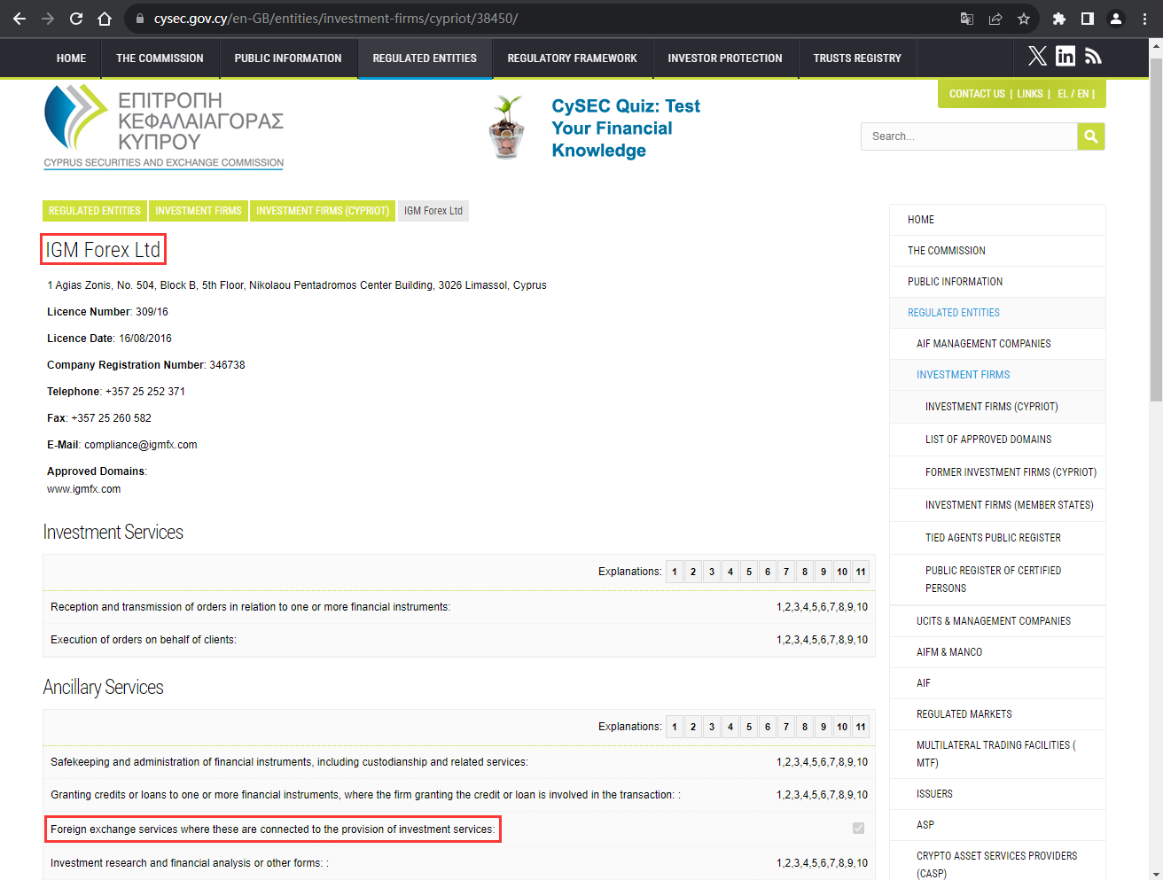Screen dimensions: 1163x880
Task: Click explanation 3 under Ancillary Services
Action: (x=712, y=727)
